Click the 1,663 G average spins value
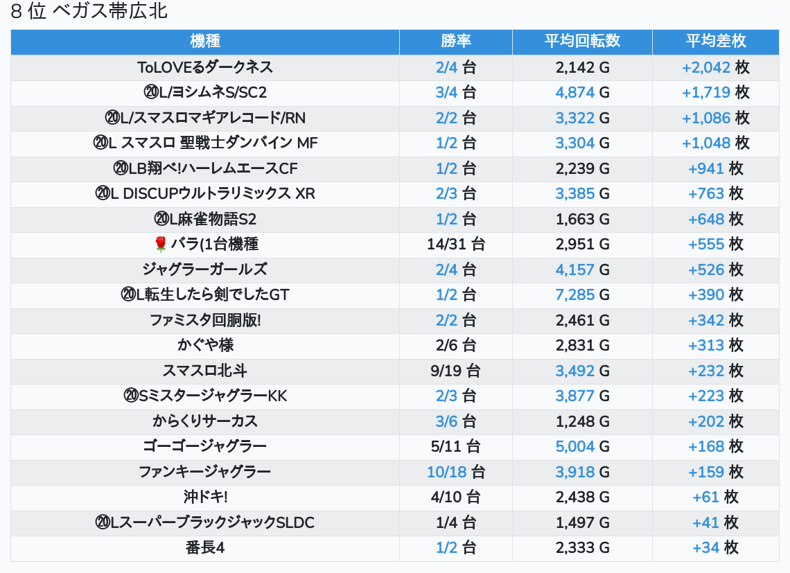 point(582,219)
